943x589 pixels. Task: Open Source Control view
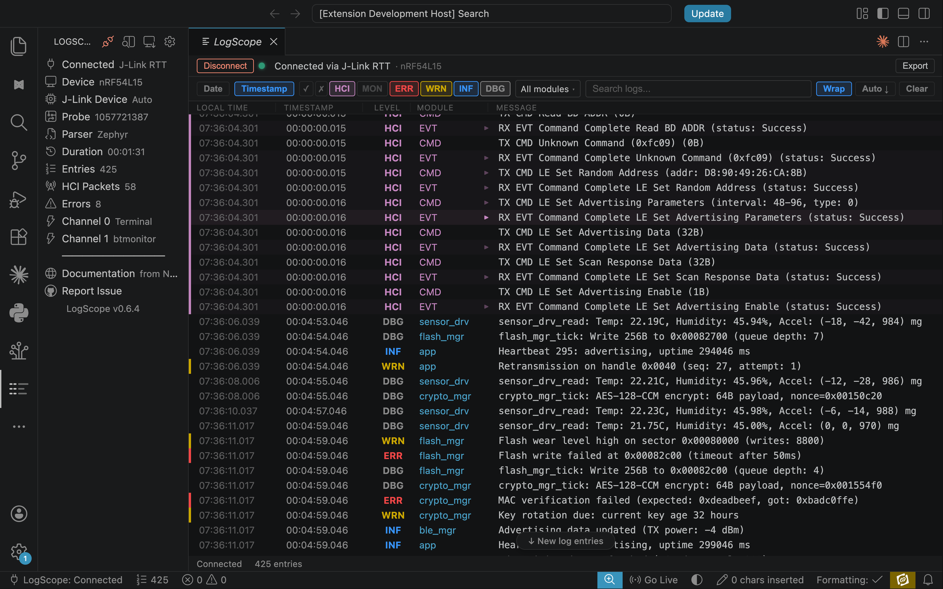(x=19, y=161)
